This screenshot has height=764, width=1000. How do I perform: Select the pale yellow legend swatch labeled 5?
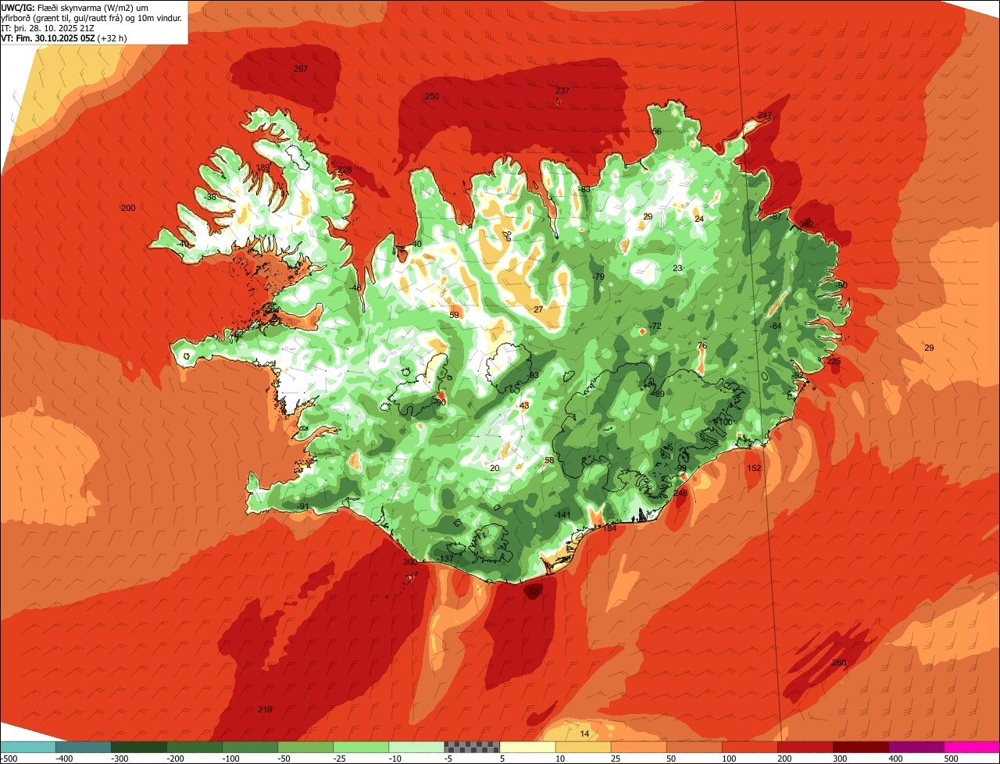(x=527, y=747)
